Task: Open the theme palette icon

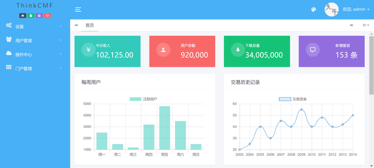Action: (x=314, y=9)
